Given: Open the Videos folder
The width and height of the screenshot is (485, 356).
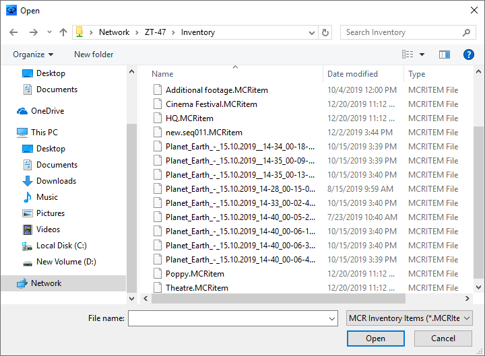Looking at the screenshot, I should (x=41, y=229).
